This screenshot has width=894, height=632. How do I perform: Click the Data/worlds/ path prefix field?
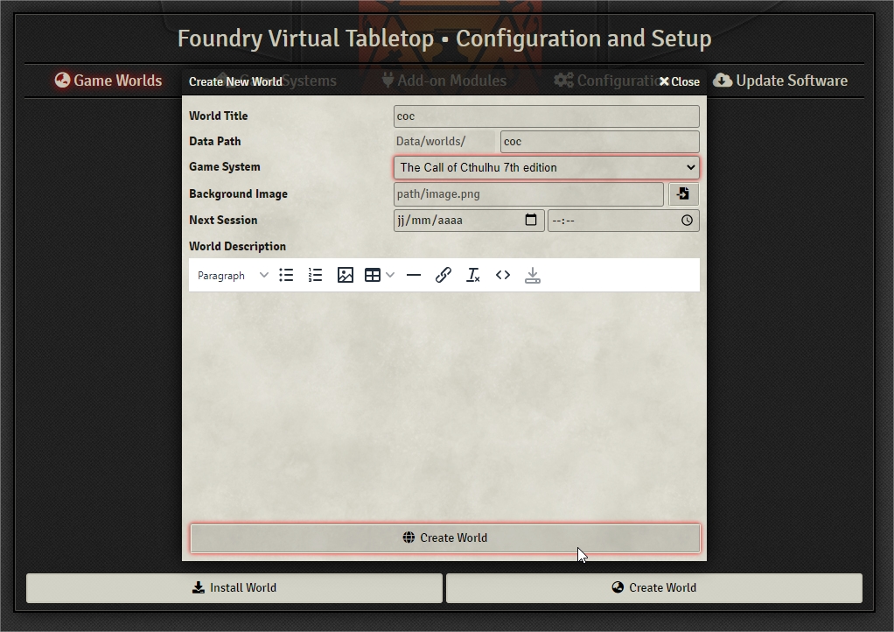tap(444, 142)
